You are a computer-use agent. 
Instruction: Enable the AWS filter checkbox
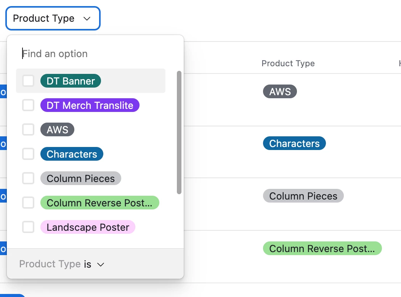28,130
